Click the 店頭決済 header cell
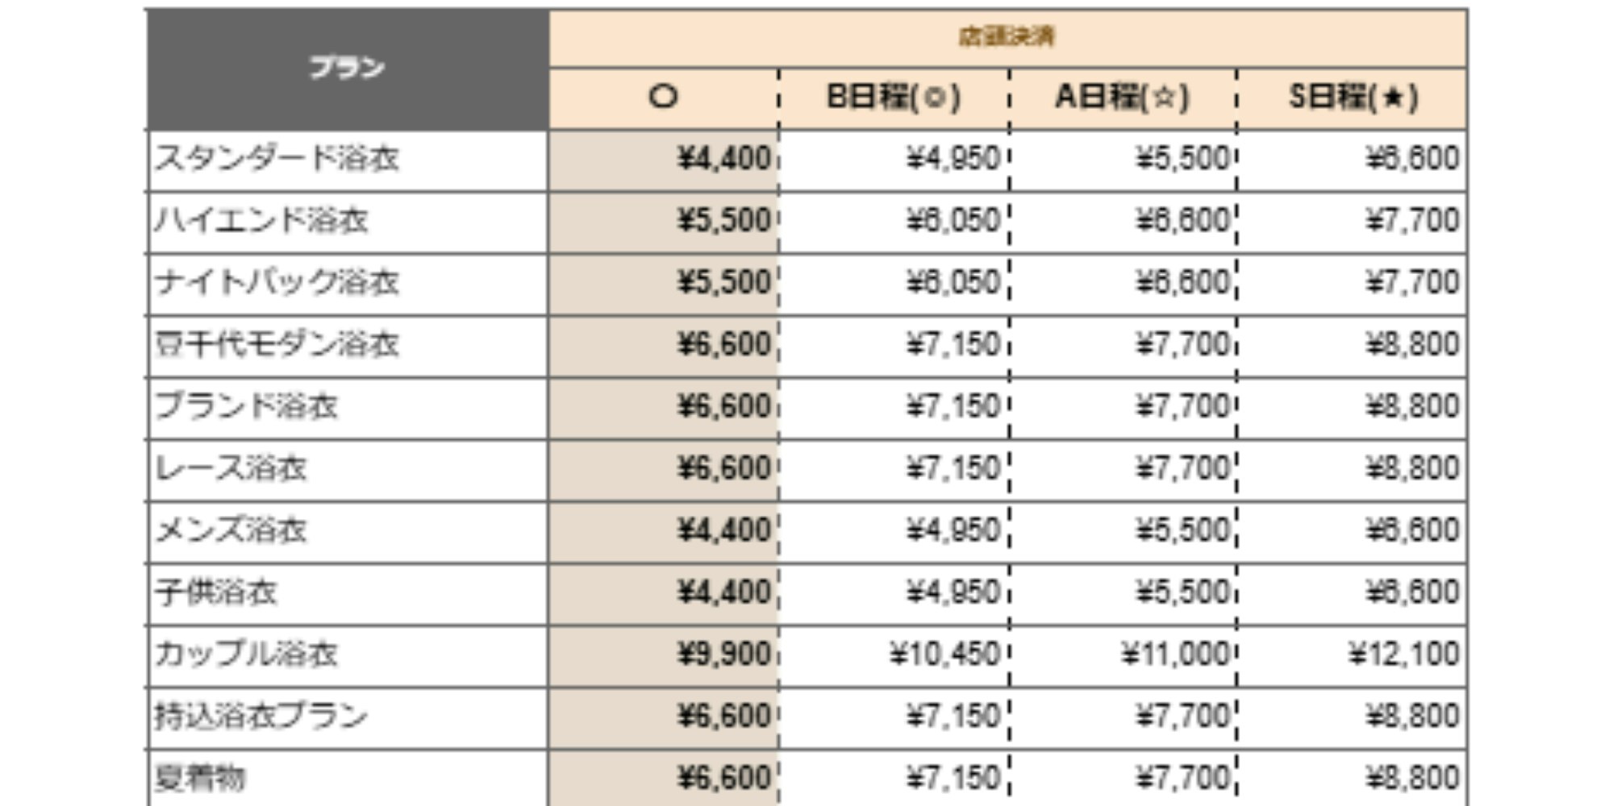The width and height of the screenshot is (1613, 806). pyautogui.click(x=1007, y=36)
